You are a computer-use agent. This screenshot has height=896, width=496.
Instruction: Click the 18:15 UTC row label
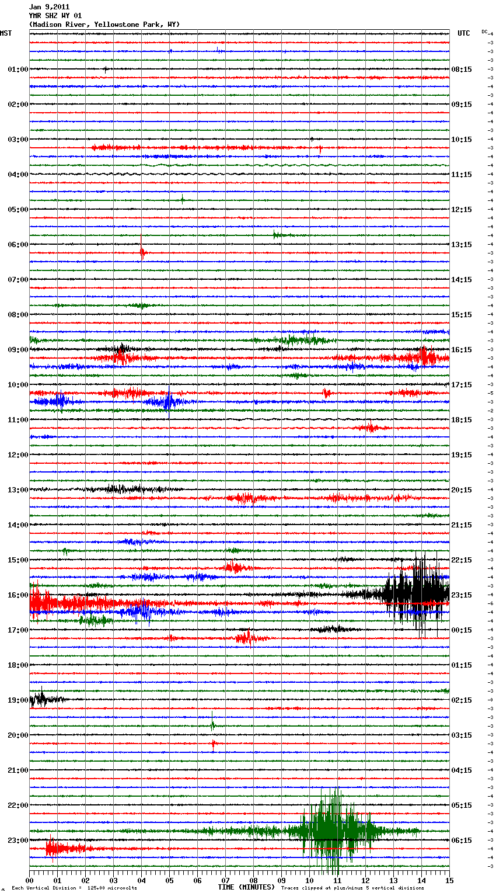click(462, 420)
